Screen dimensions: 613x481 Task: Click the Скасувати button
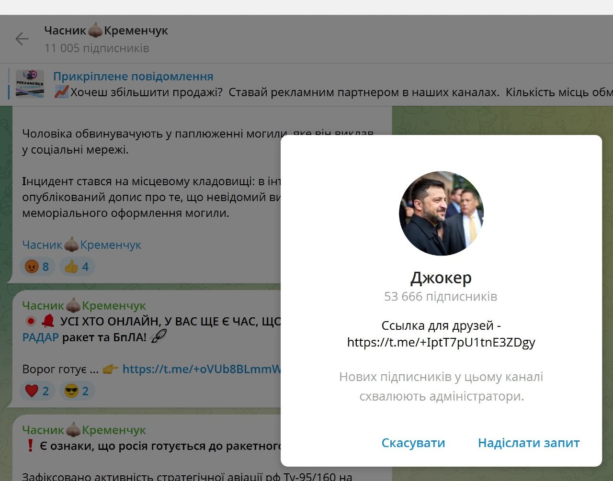click(x=413, y=443)
